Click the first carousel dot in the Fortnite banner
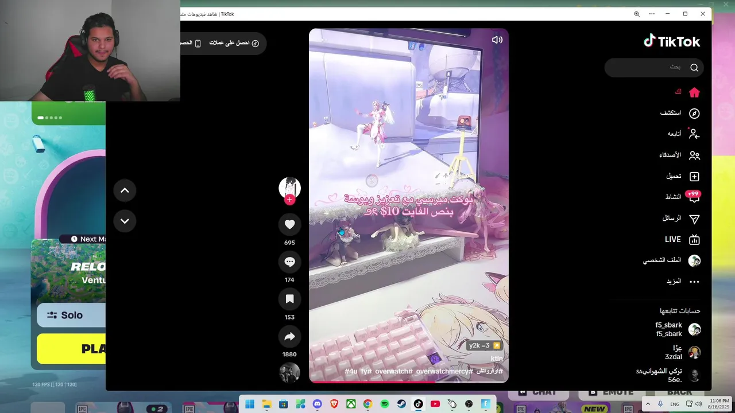Screen dimensions: 735x413 click(x=41, y=118)
